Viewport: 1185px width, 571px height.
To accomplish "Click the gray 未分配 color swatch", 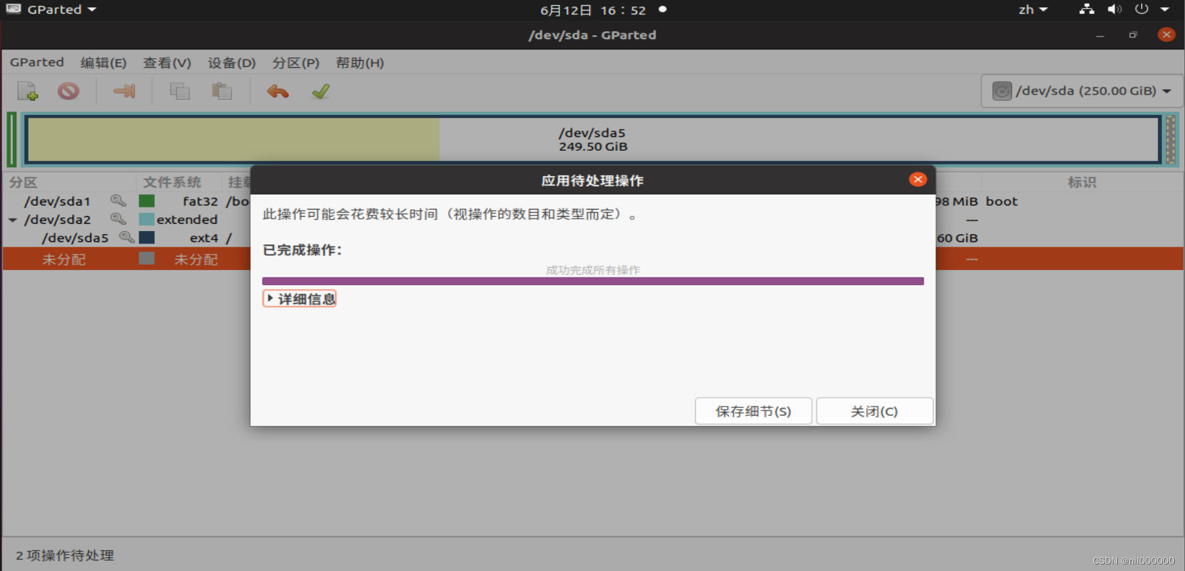I will tap(146, 258).
